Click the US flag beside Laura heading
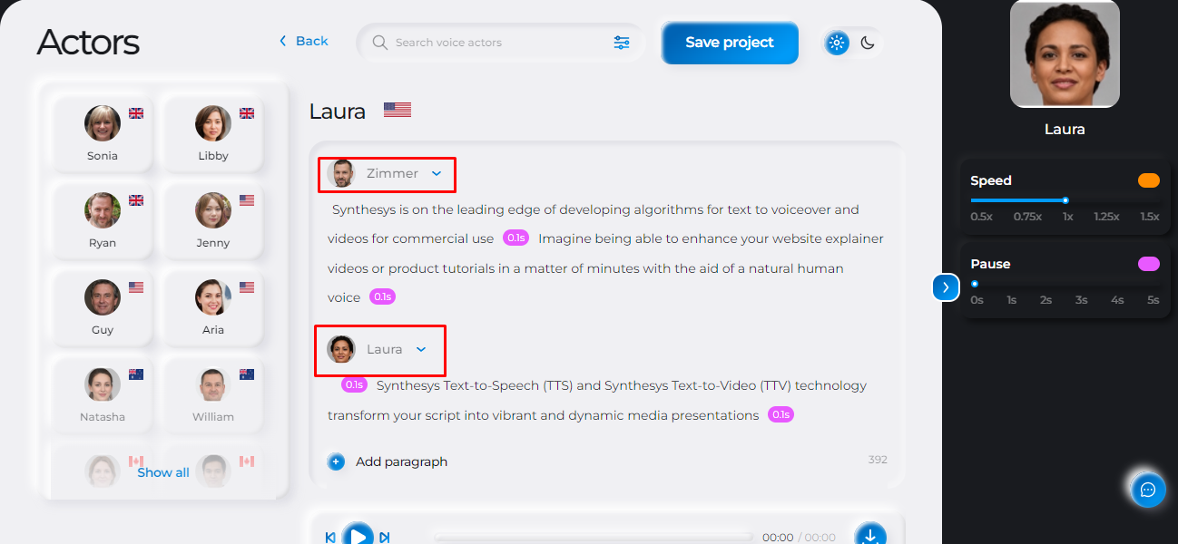 point(398,110)
